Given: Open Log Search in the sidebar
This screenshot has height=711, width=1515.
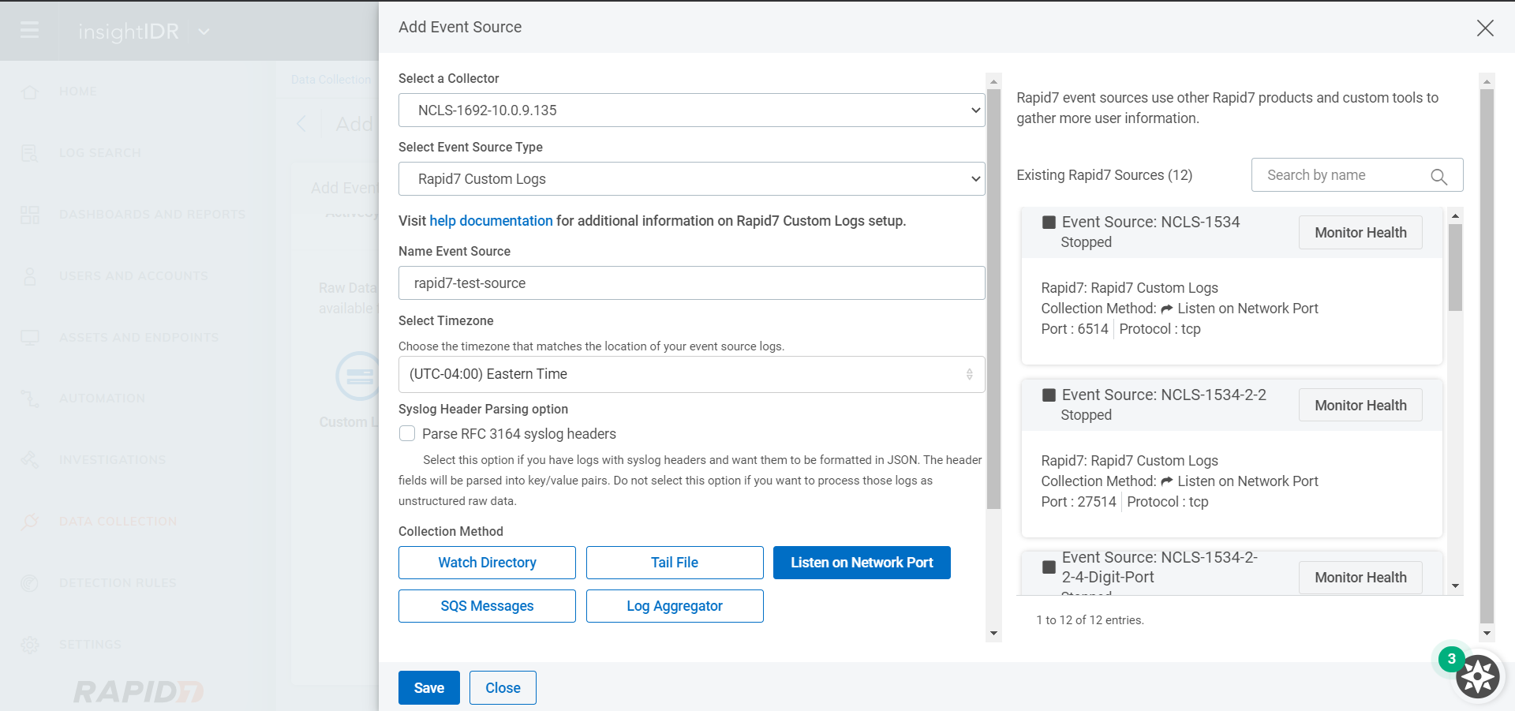Looking at the screenshot, I should pyautogui.click(x=100, y=153).
